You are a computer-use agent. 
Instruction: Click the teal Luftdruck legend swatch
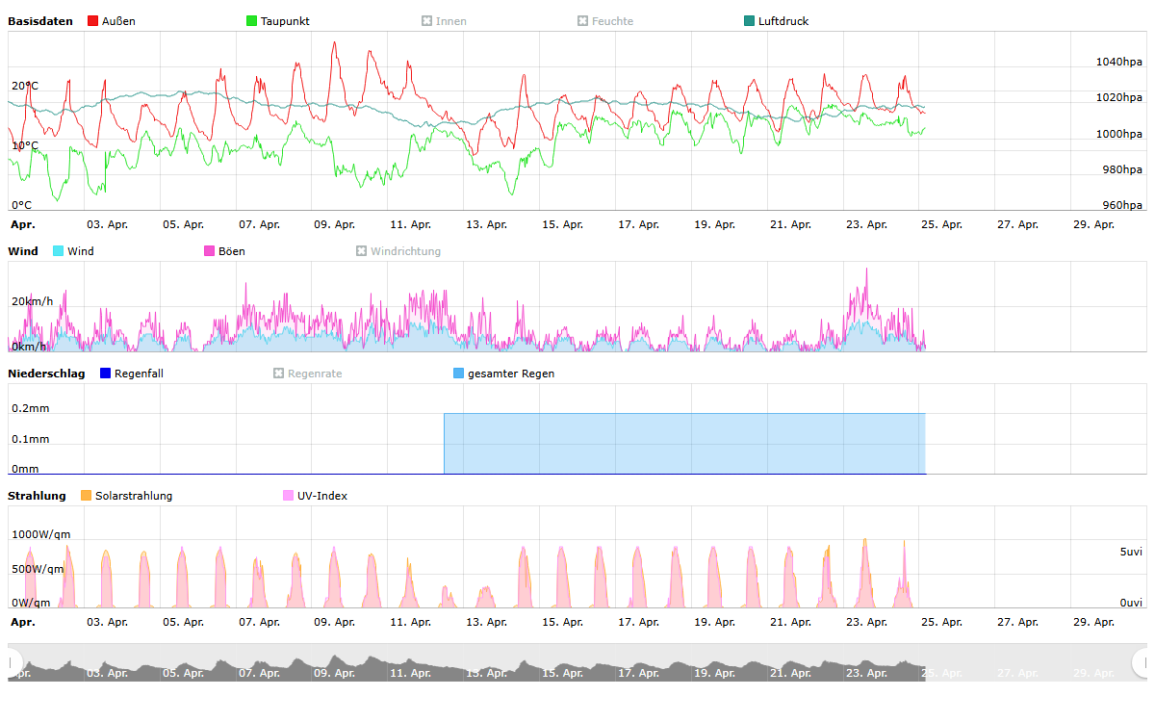[x=750, y=21]
